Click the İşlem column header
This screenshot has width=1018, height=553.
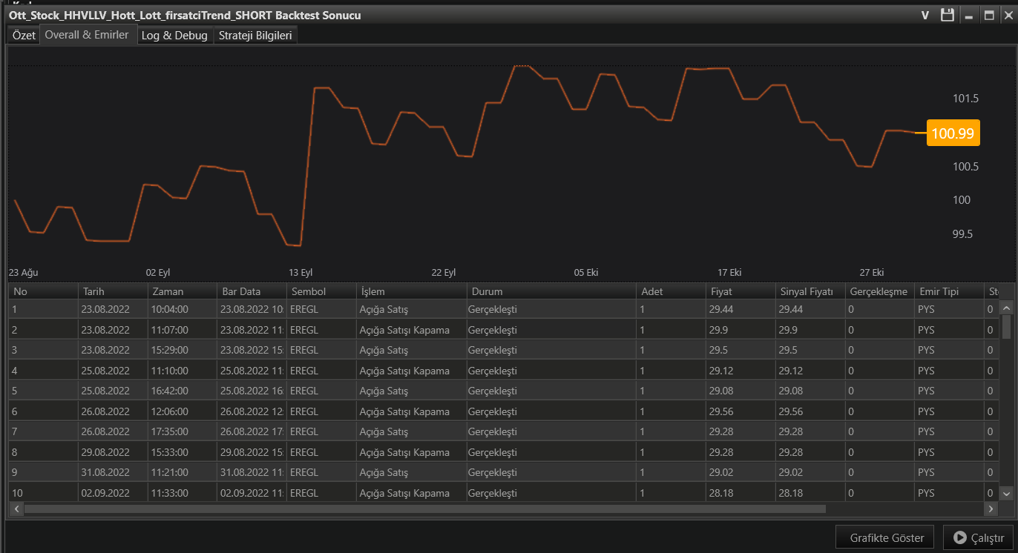click(412, 291)
